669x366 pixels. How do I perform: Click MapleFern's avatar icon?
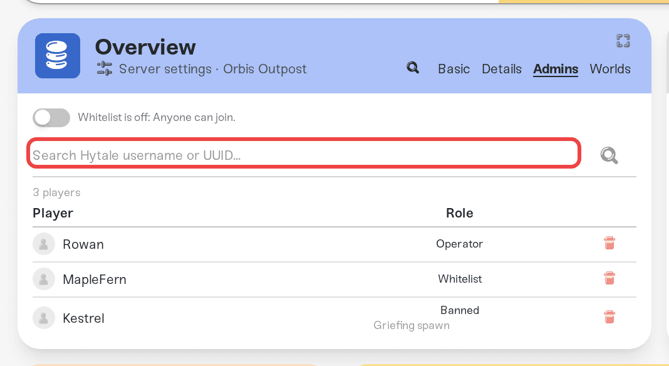click(43, 279)
